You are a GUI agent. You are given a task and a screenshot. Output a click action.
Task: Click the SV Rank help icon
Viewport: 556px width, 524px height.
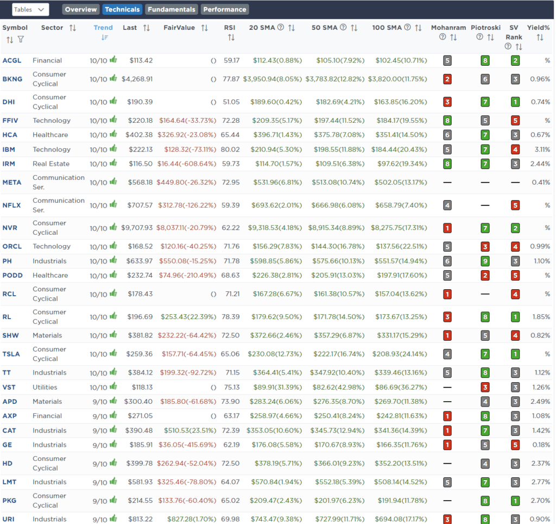pos(507,46)
